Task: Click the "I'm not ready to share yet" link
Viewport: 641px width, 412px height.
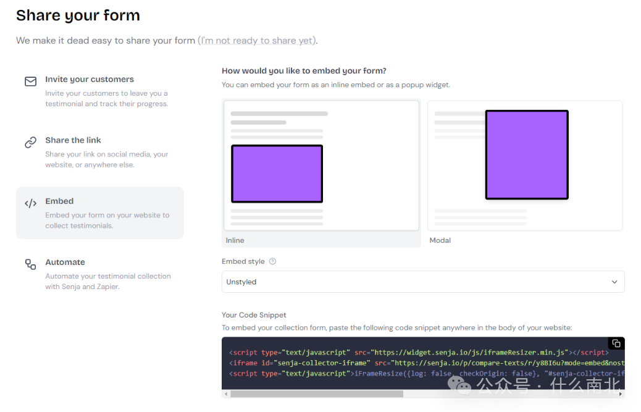Action: click(257, 41)
